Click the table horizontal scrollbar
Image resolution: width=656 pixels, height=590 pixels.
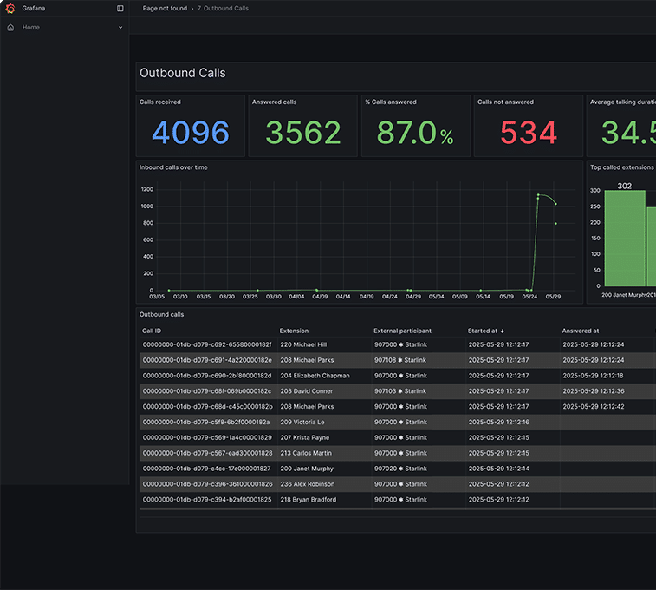click(398, 509)
